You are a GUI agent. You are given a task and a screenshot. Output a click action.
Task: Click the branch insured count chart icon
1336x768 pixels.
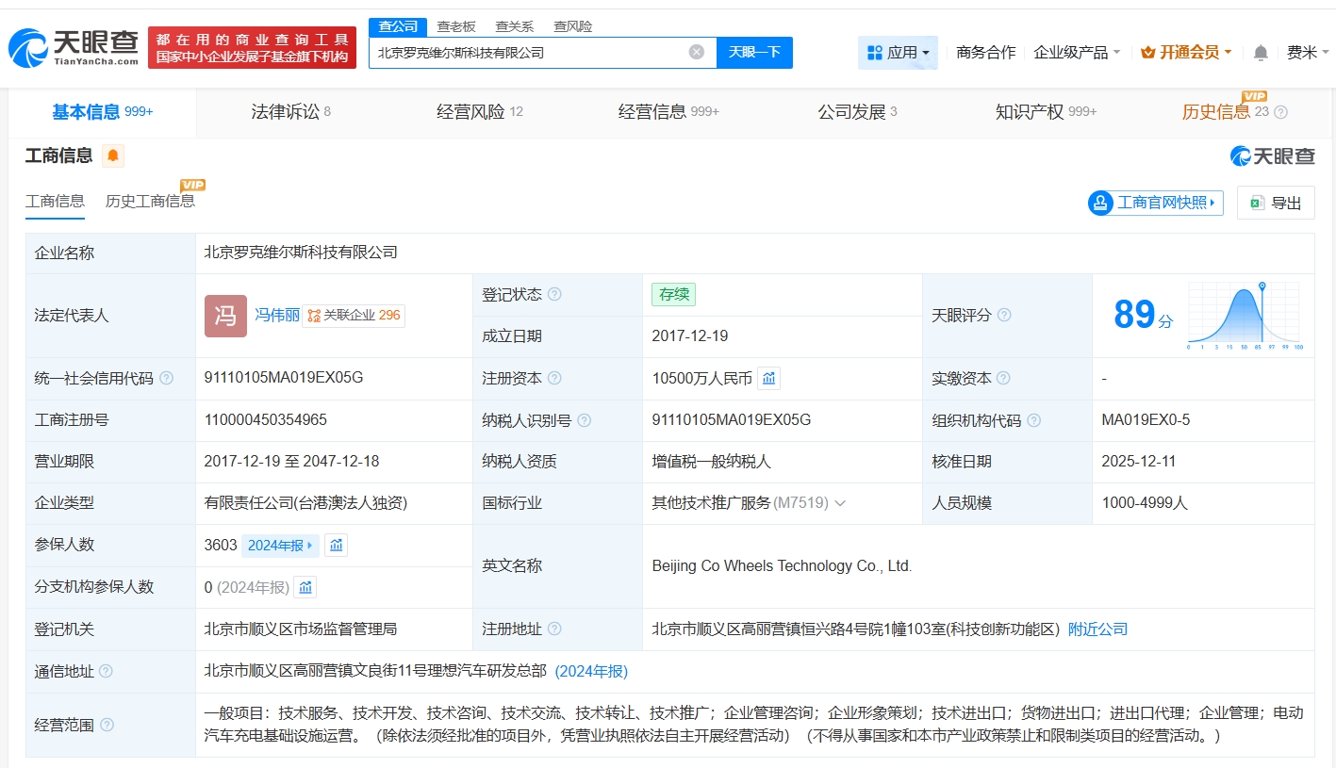305,587
